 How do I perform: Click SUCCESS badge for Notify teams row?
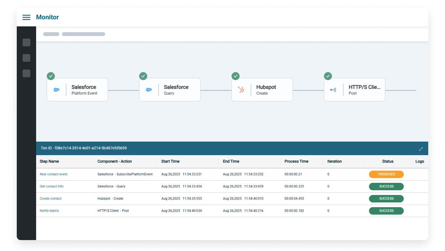click(386, 211)
